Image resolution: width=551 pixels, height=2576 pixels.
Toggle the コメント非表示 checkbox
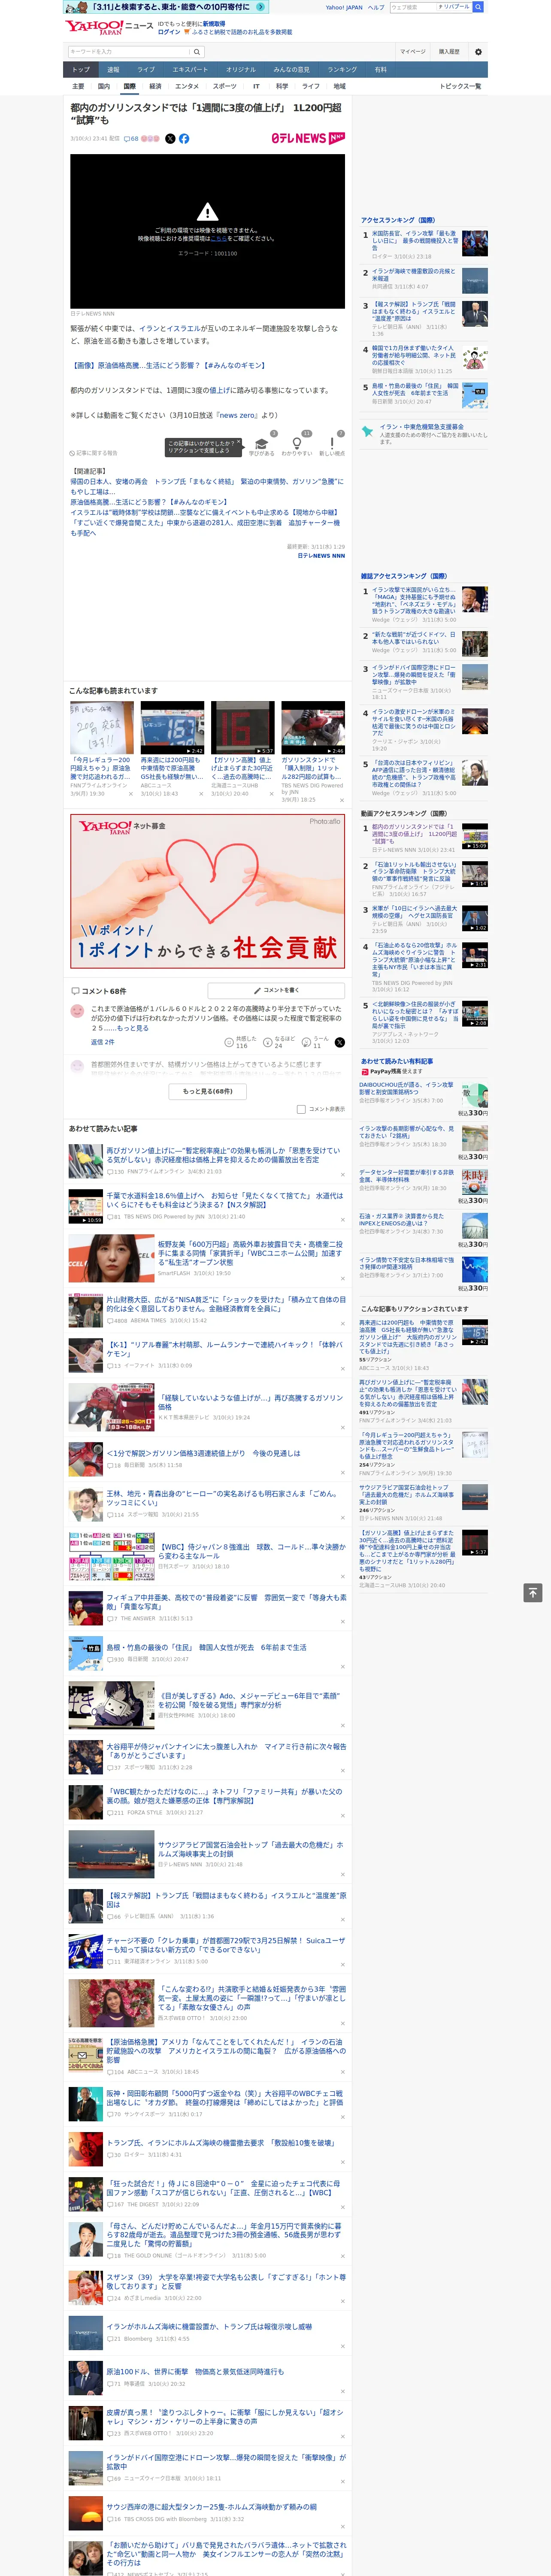coord(301,1109)
